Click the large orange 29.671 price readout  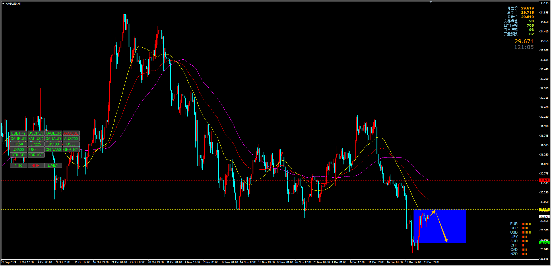[x=524, y=42]
